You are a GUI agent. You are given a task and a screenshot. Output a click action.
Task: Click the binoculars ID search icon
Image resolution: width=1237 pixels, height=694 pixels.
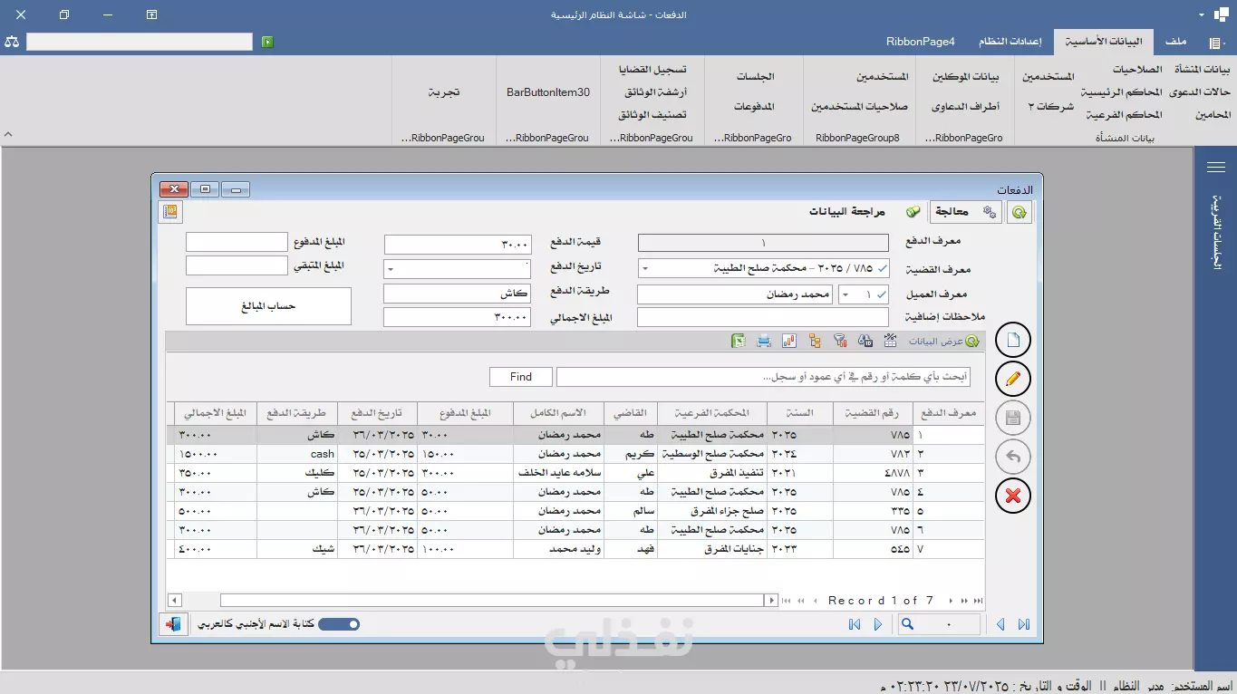tap(865, 341)
